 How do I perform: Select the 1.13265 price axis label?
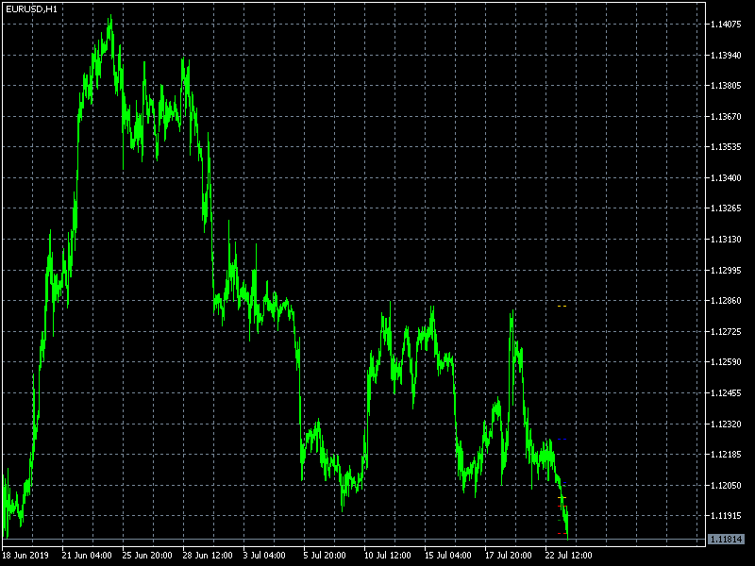click(x=726, y=208)
